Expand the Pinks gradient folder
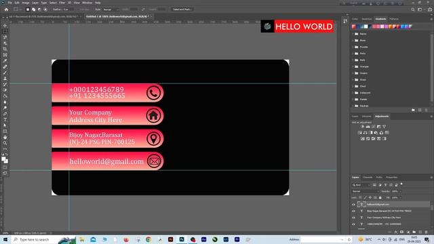The height and width of the screenshot is (244, 434). pos(353,54)
